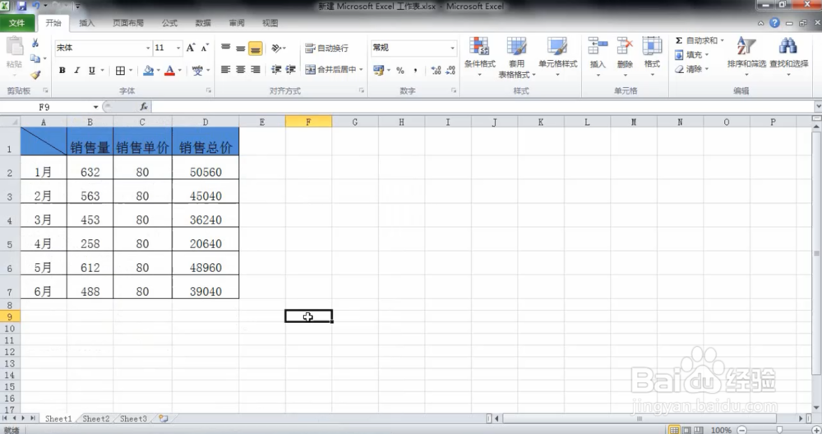The height and width of the screenshot is (434, 822).
Task: Switch to Sheet3 worksheet tab
Action: tap(133, 419)
